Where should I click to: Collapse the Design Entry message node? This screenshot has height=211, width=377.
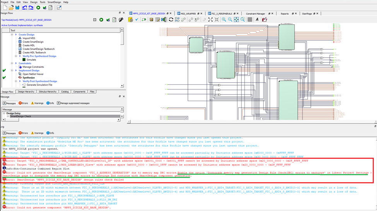[x=4, y=113]
